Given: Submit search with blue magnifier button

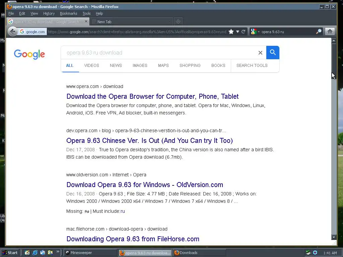Looking at the screenshot, I should point(273,53).
